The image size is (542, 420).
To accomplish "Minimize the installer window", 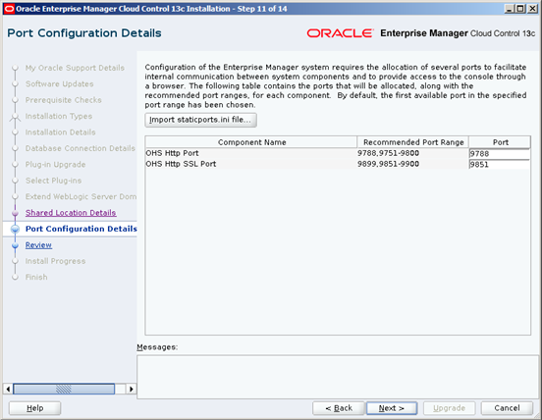I will click(510, 9).
